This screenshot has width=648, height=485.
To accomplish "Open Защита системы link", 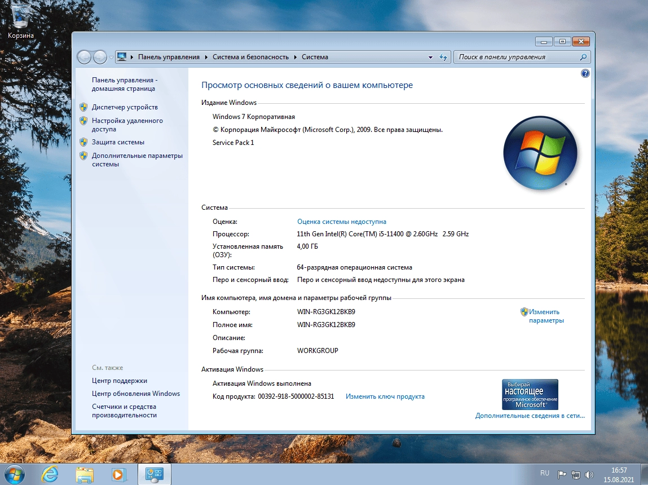I will pyautogui.click(x=118, y=142).
